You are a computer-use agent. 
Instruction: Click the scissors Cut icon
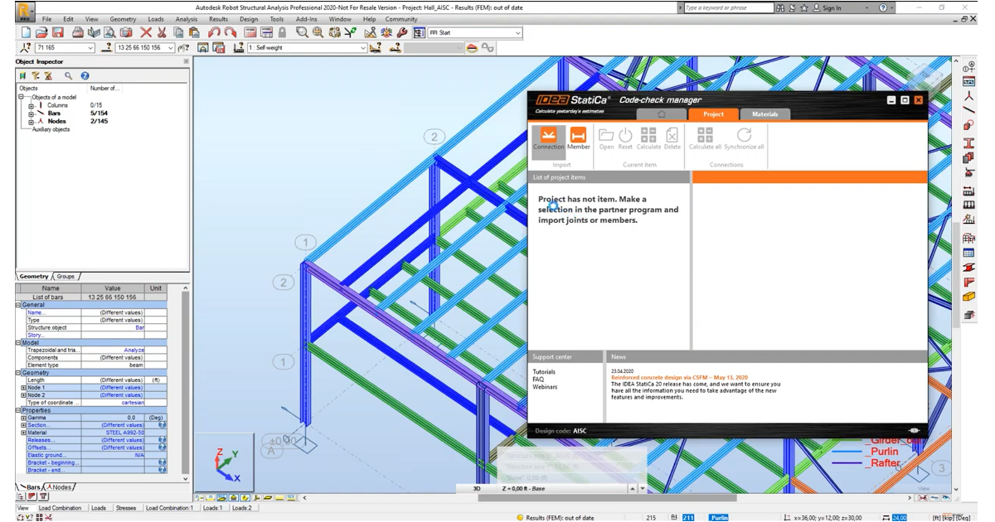(162, 33)
